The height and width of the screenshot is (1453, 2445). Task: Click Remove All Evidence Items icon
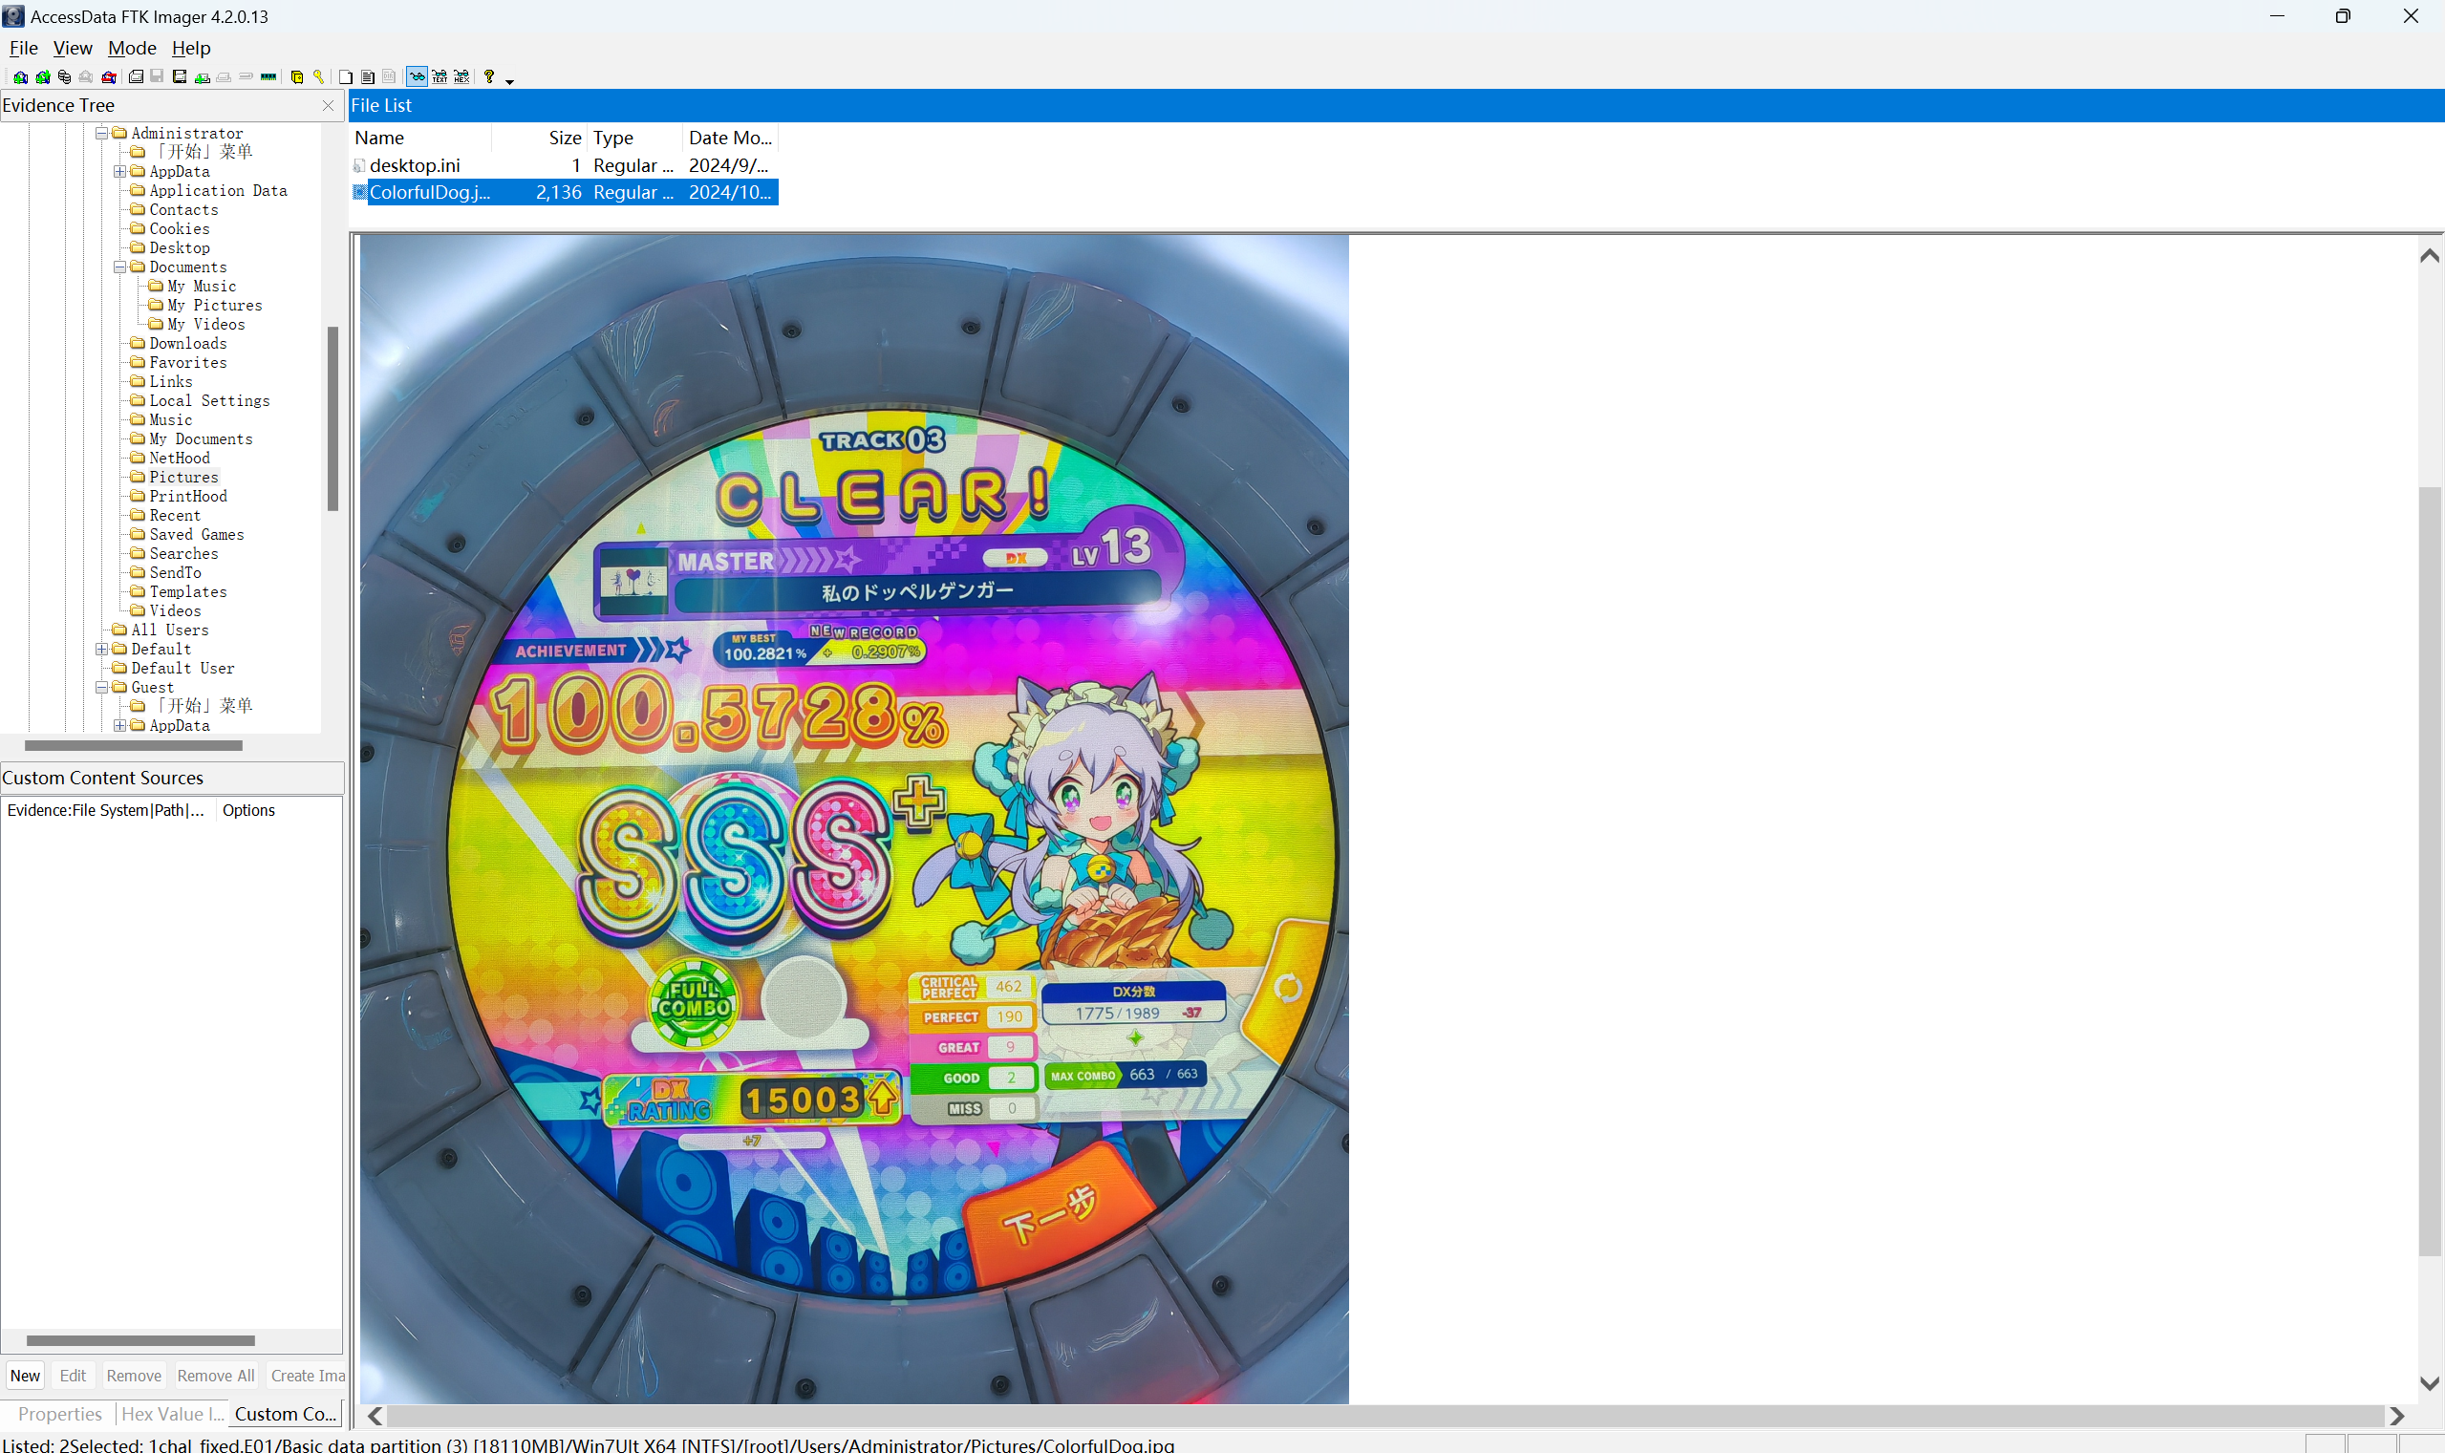[x=109, y=76]
